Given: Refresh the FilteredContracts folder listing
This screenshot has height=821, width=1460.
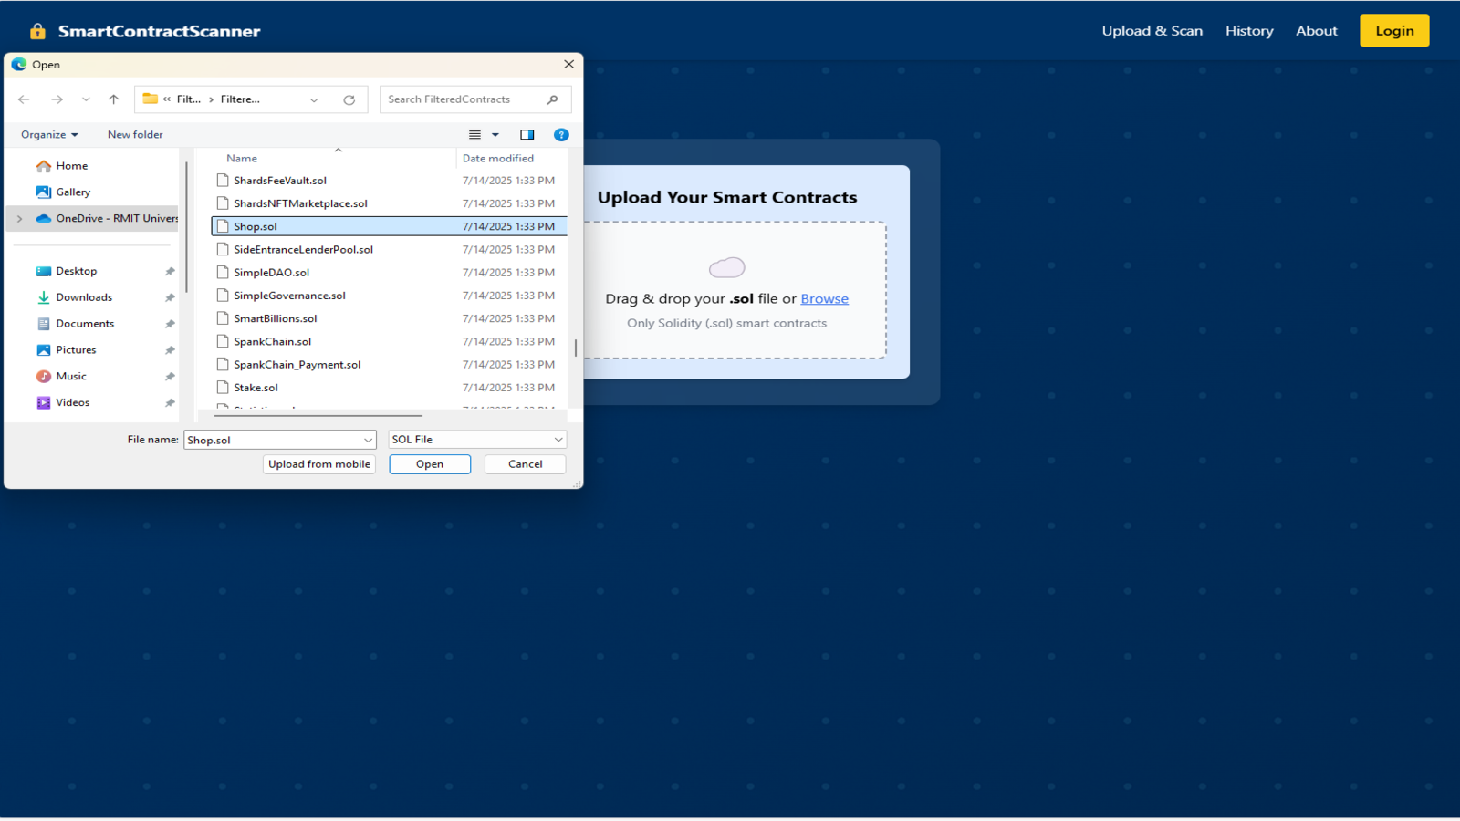Looking at the screenshot, I should (349, 99).
